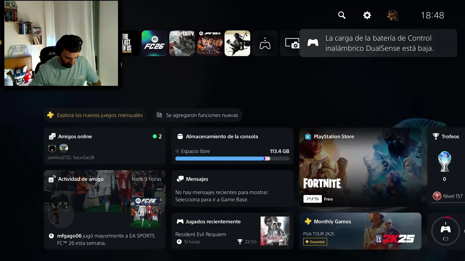Click the storage disk icon

click(x=179, y=136)
